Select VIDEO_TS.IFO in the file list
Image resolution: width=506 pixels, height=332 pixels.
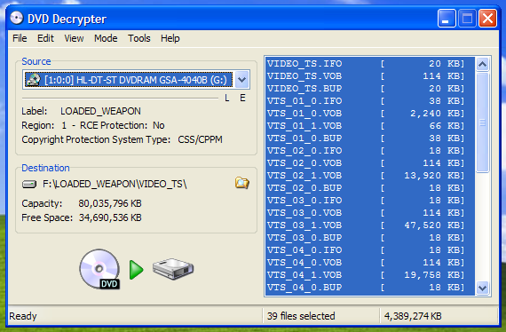pos(370,64)
